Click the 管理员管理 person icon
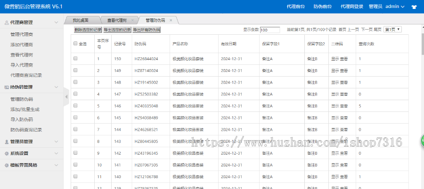Image resolution: width=424 pixels, height=189 pixels. [x=6, y=142]
